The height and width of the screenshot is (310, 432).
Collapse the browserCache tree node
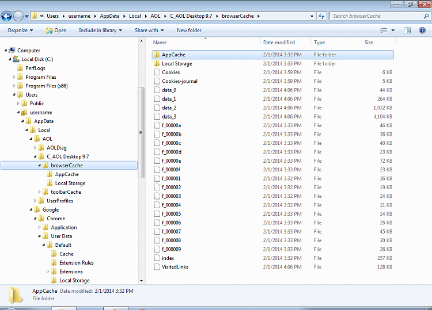(x=39, y=165)
